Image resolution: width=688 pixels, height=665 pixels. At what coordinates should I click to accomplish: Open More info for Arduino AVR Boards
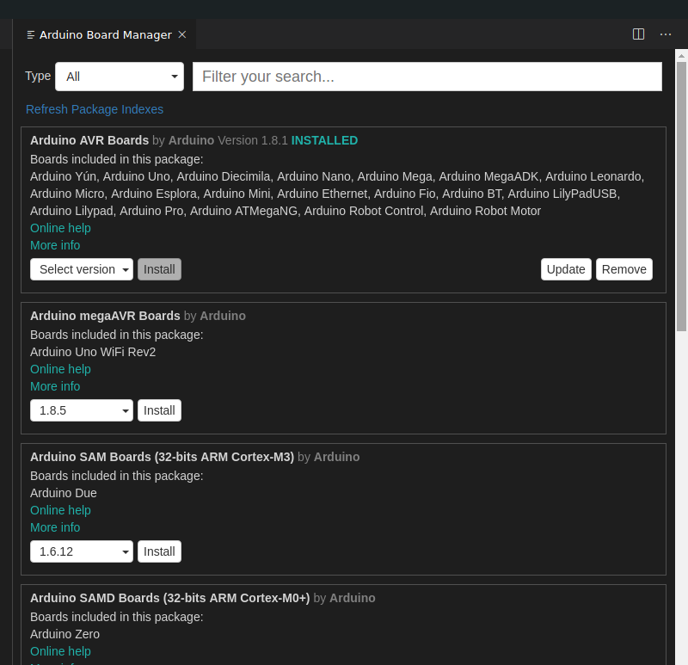pos(55,245)
